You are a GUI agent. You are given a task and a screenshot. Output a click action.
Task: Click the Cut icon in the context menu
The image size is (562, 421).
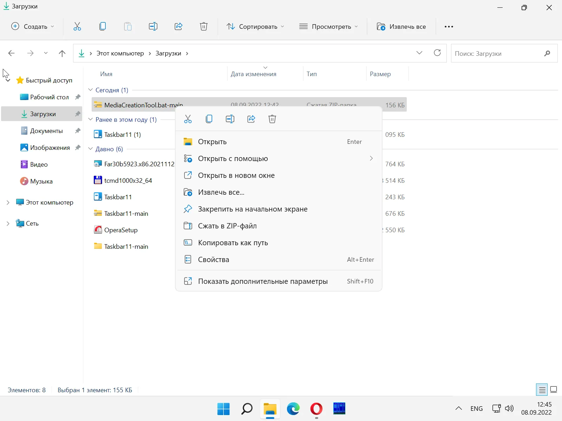point(188,119)
